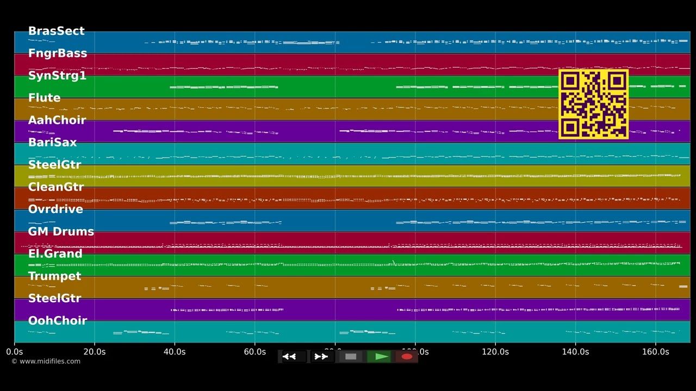
Task: Open the www.midifiles.com copyright link
Action: point(46,361)
